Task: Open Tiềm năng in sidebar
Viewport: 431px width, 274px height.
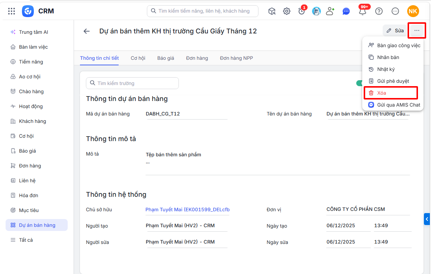Action: (x=36, y=62)
